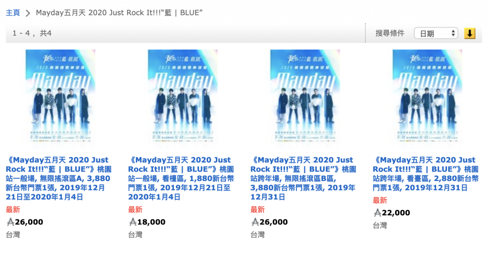Image resolution: width=488 pixels, height=253 pixels.
Task: Click the Mayday 2020 Just Rock It breadcrumb title
Action: click(120, 12)
